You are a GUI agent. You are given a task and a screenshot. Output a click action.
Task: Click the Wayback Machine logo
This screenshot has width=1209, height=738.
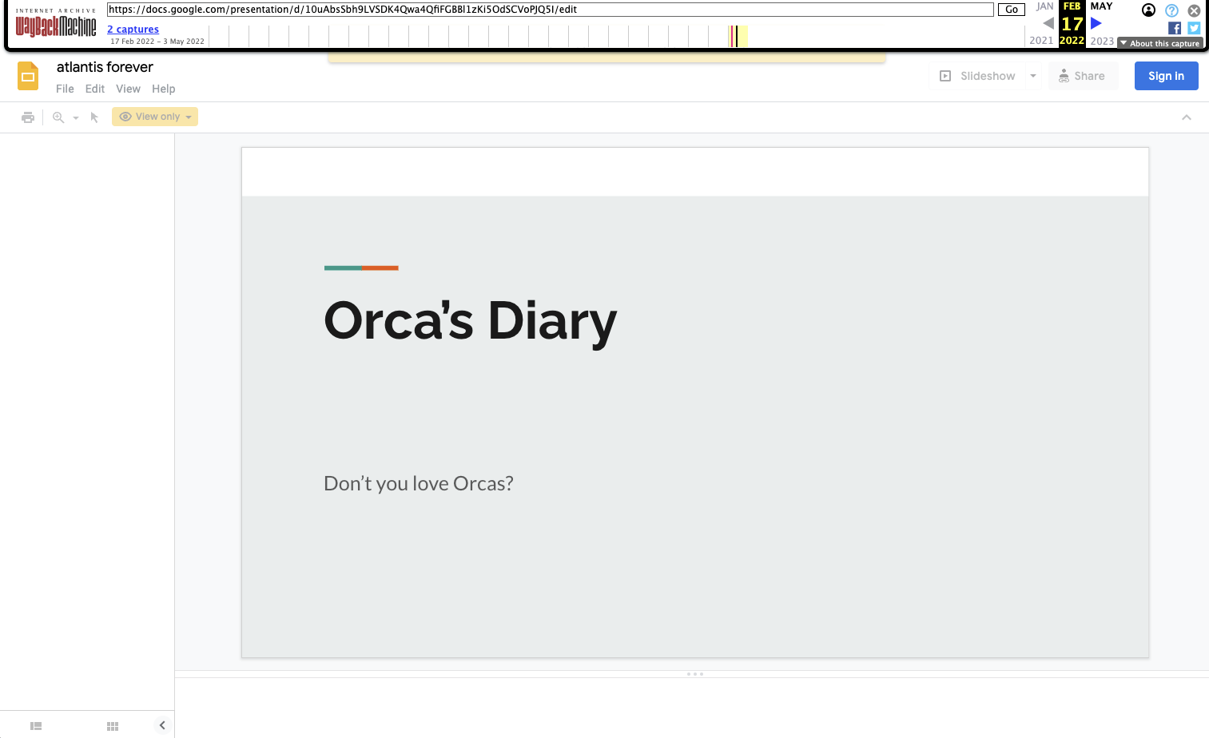coord(56,25)
